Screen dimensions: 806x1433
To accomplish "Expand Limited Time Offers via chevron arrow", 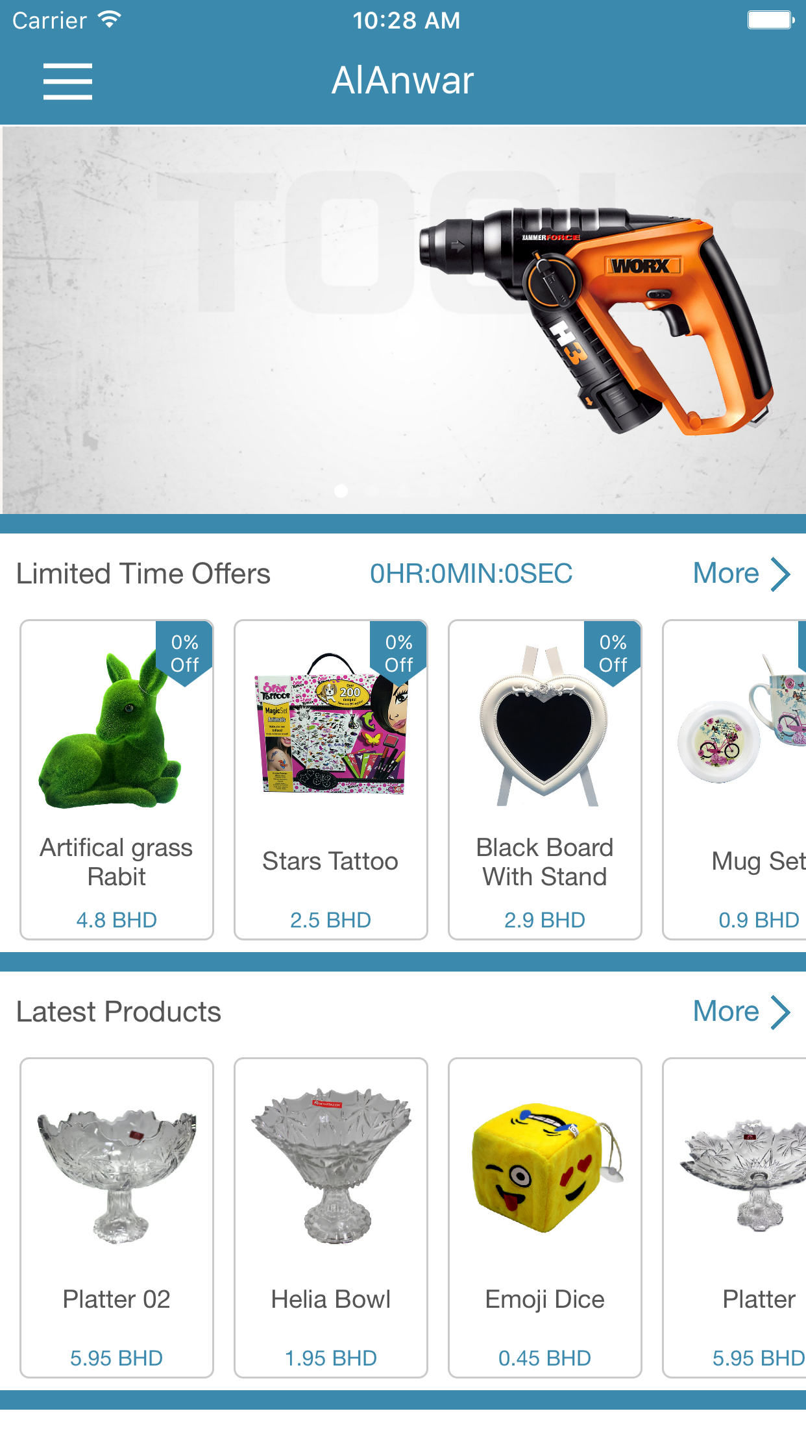I will pos(780,574).
